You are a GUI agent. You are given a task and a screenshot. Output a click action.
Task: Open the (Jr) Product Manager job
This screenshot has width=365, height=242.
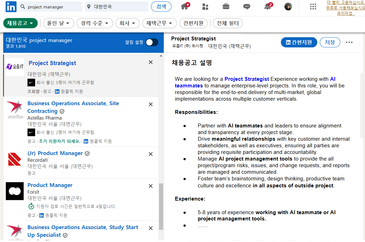(x=55, y=153)
